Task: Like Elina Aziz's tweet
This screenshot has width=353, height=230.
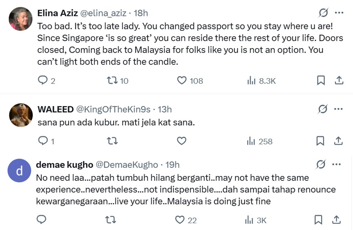Action: [182, 80]
